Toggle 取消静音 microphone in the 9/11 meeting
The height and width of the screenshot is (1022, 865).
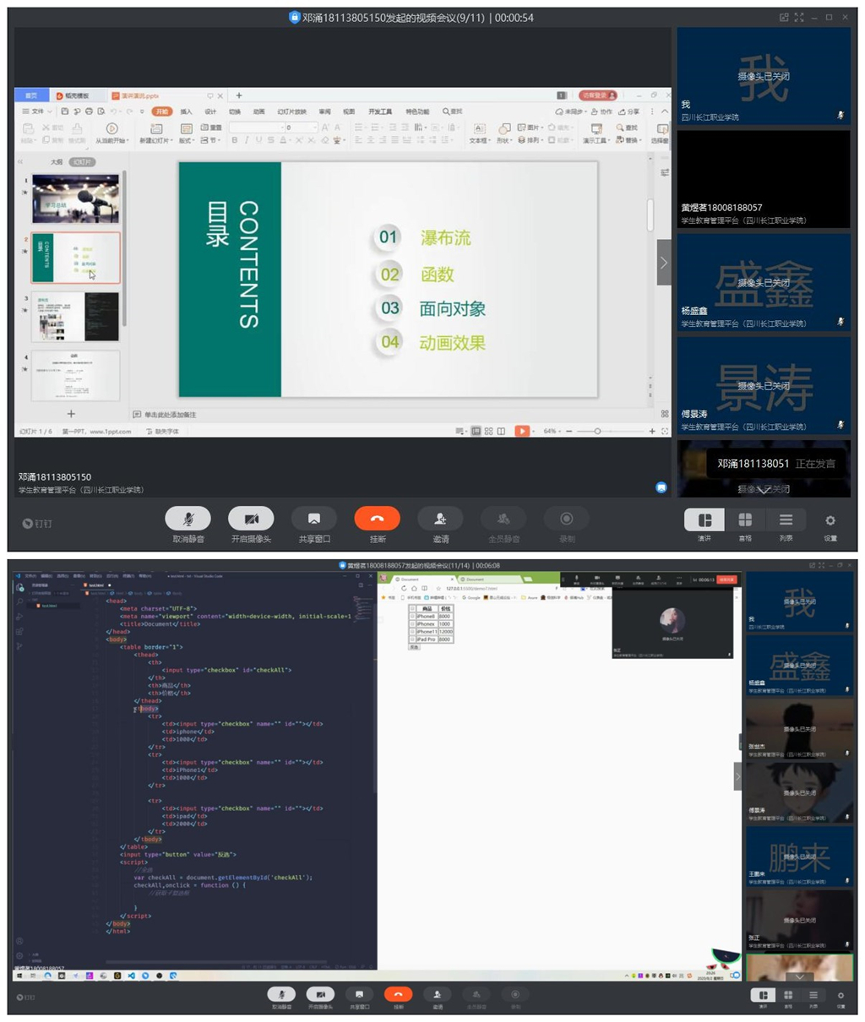point(188,519)
